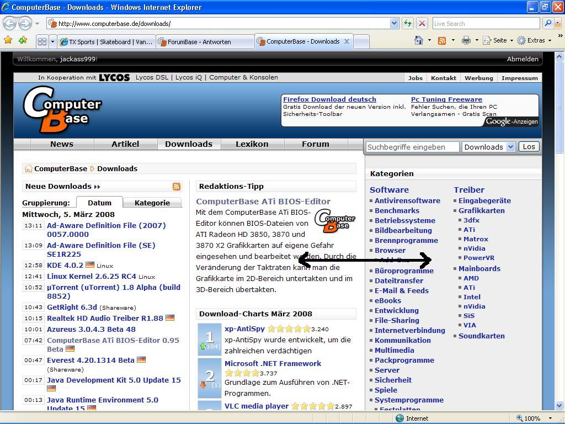Open the Seite menu dropdown

tap(511, 40)
